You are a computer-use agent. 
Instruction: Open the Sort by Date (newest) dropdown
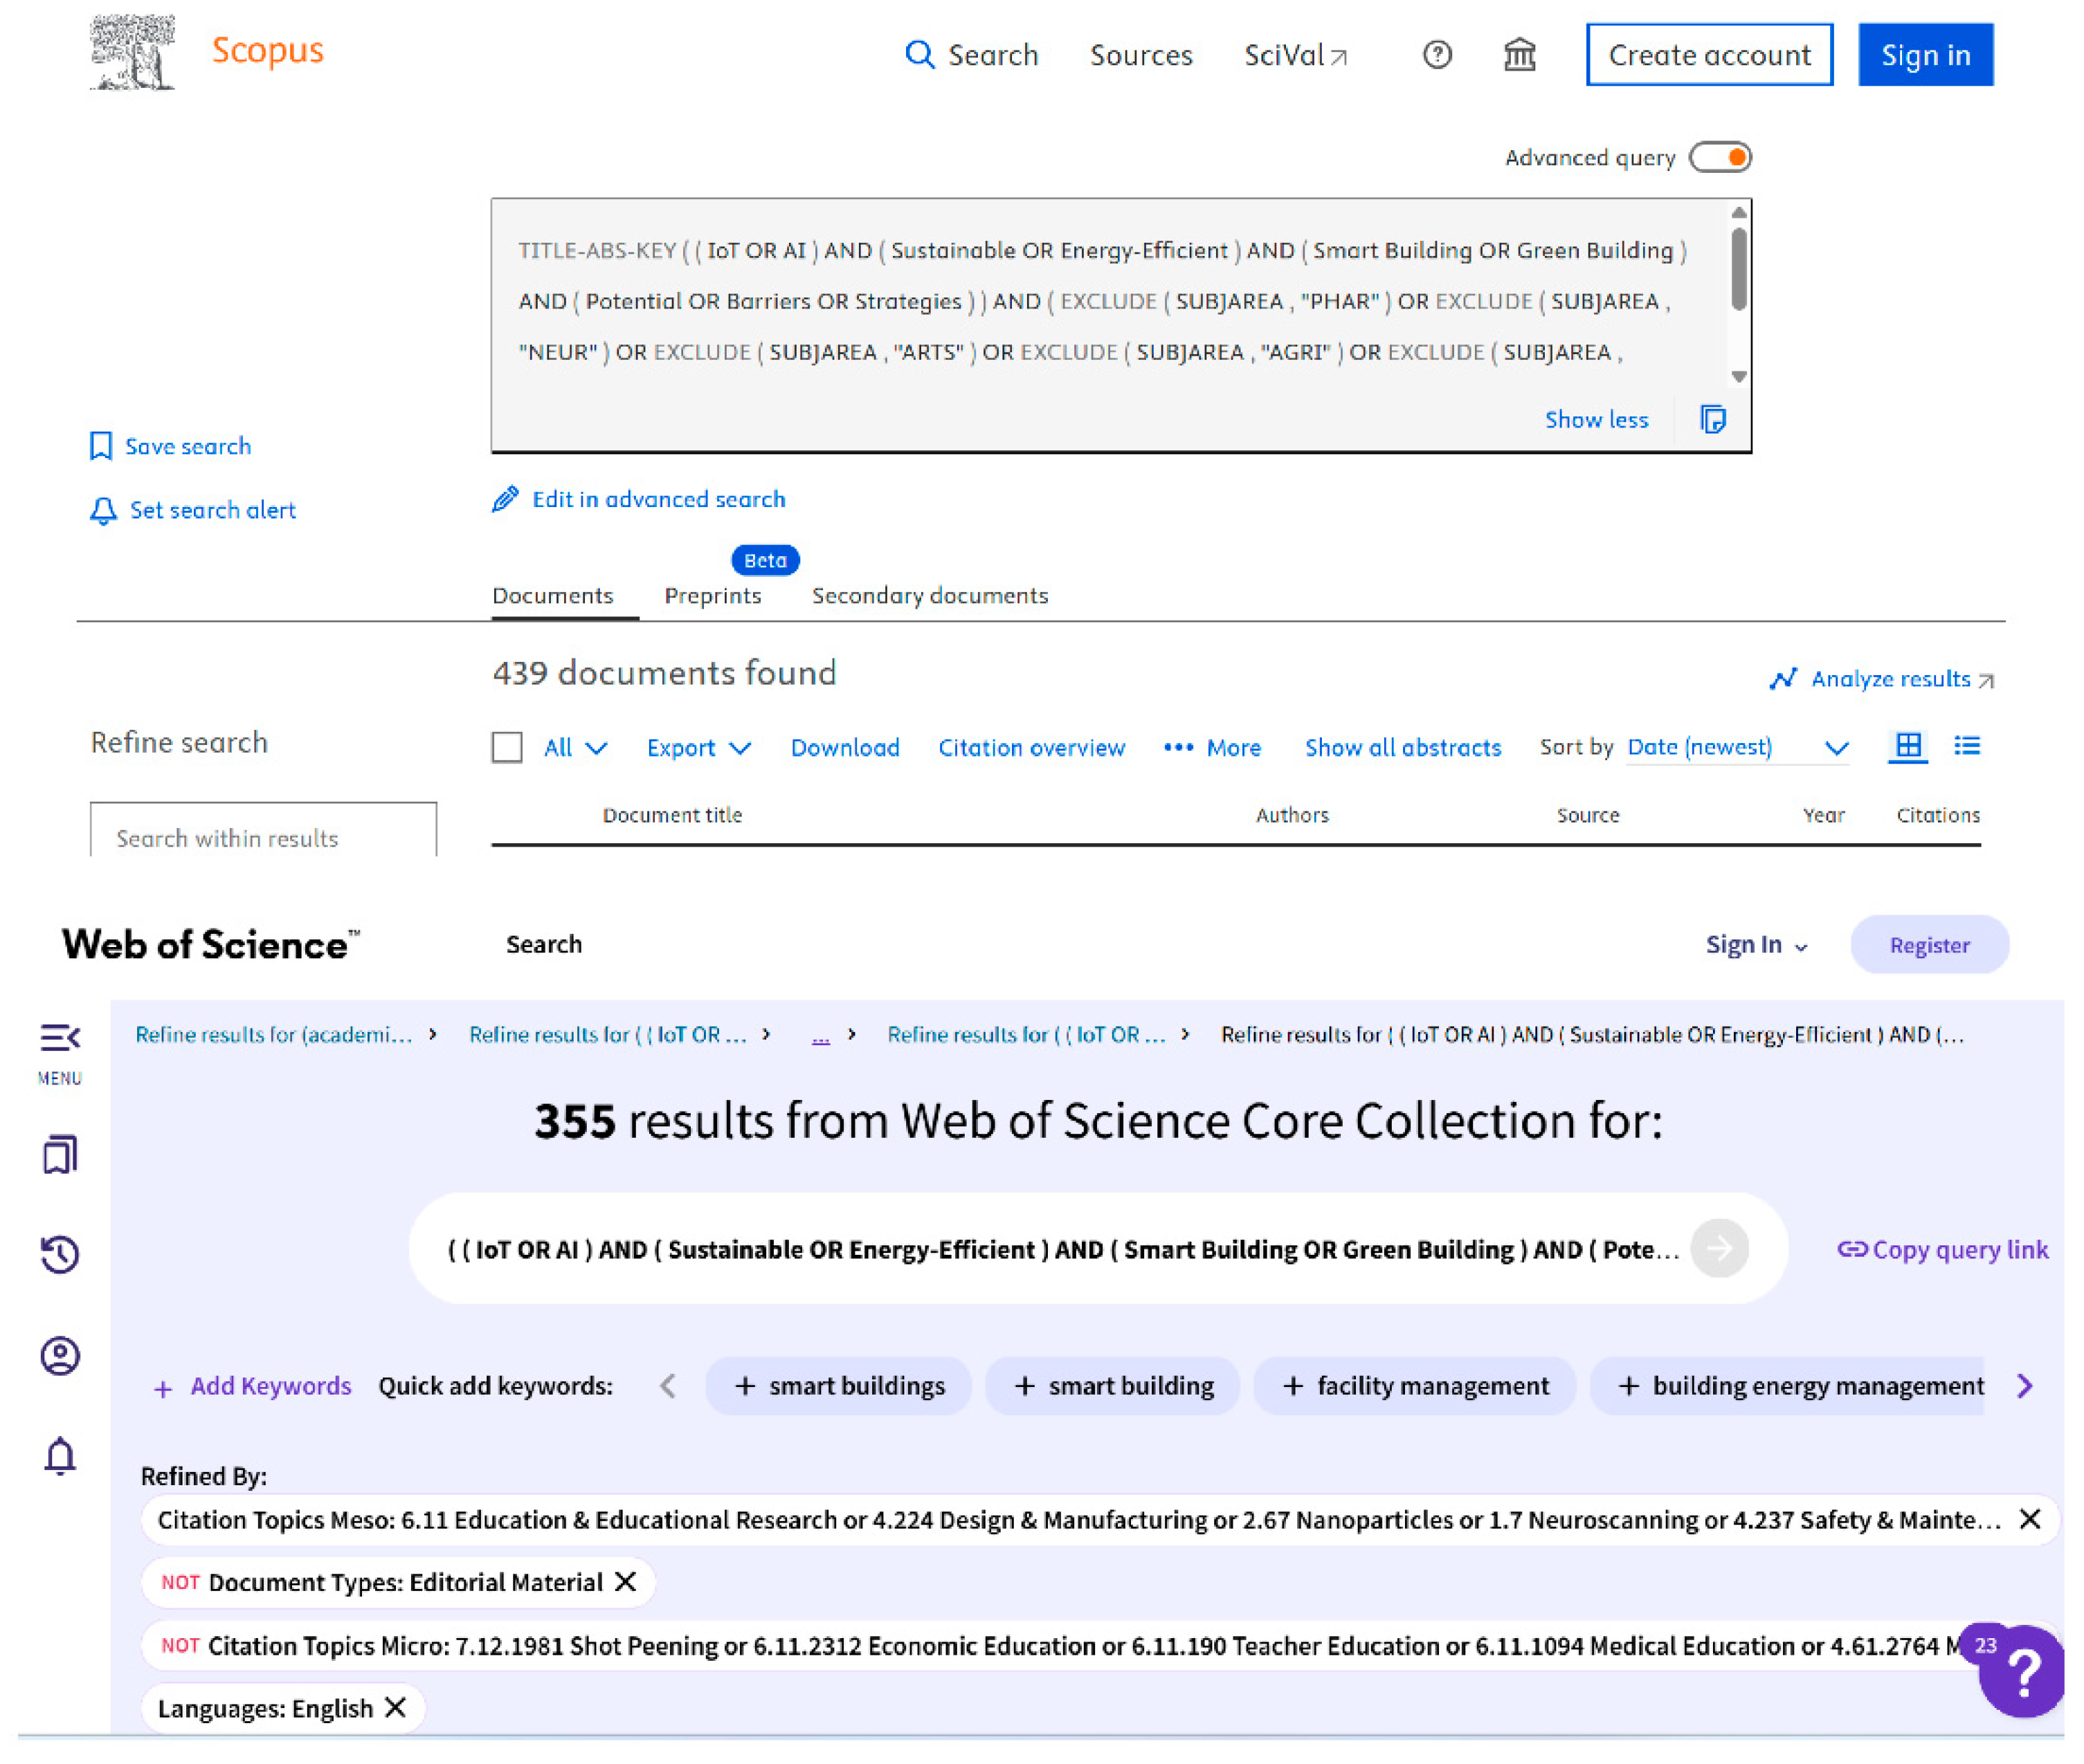pos(1737,748)
